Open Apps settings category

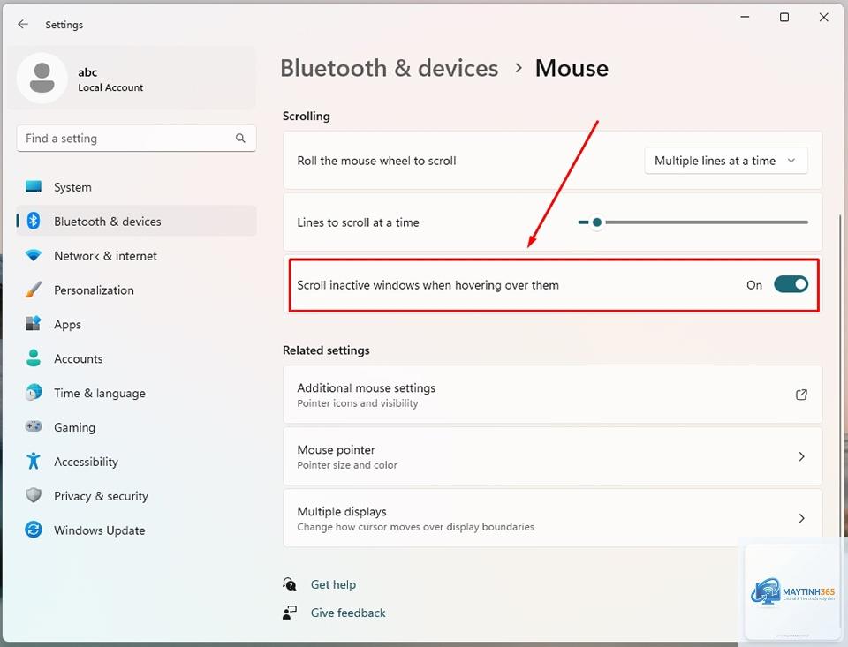(x=136, y=324)
